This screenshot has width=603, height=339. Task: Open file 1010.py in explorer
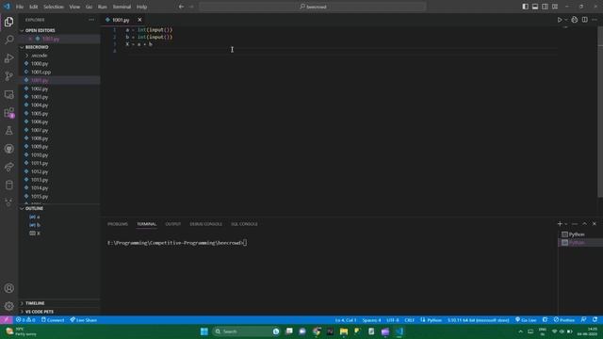pyautogui.click(x=40, y=154)
